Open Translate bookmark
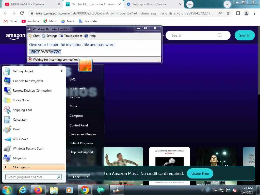Viewport: 260px width, 195px height. tap(88, 21)
